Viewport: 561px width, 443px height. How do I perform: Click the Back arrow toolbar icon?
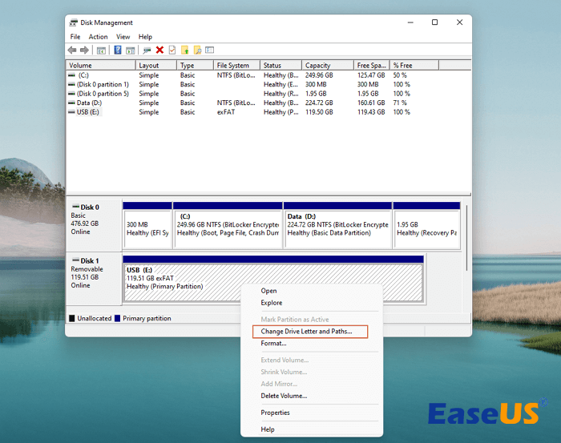pos(73,50)
